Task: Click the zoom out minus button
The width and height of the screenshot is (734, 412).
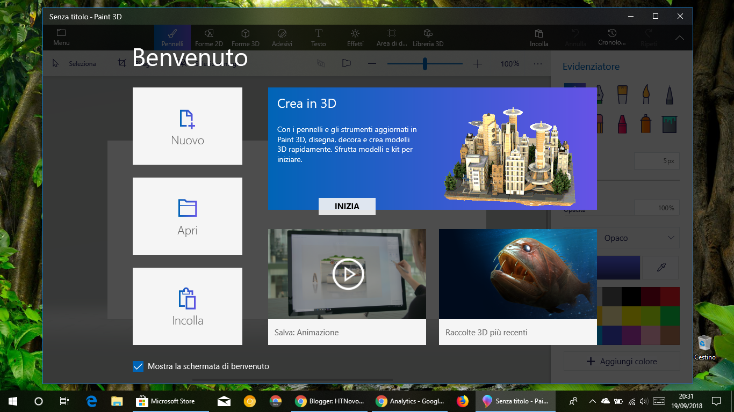Action: point(372,64)
